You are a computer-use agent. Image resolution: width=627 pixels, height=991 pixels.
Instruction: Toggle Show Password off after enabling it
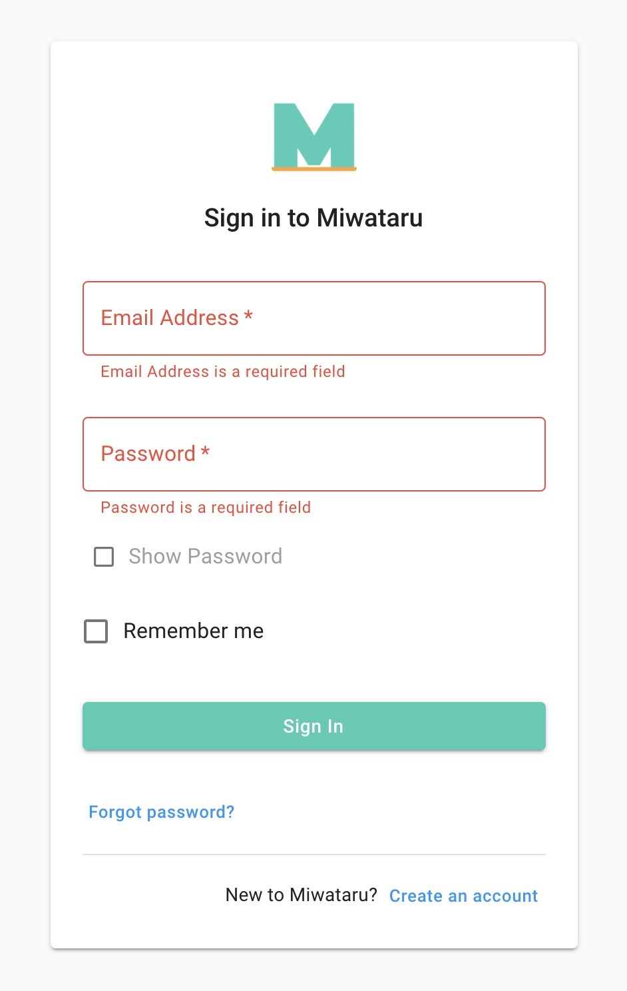tap(104, 557)
